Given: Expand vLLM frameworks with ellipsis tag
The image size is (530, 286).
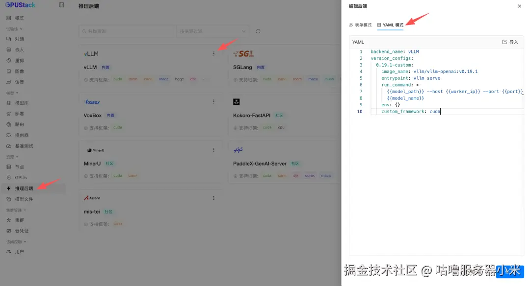Looking at the screenshot, I should pyautogui.click(x=204, y=79).
